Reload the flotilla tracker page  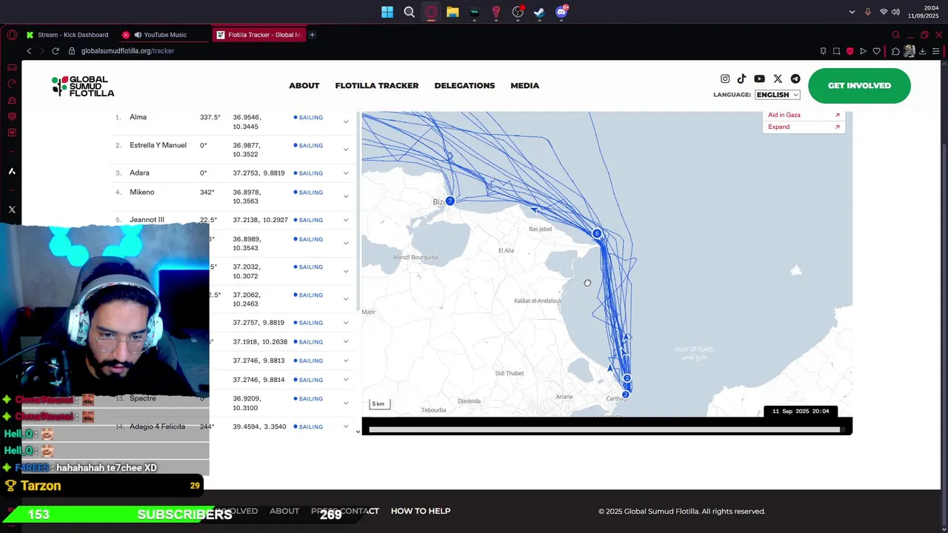pos(55,51)
